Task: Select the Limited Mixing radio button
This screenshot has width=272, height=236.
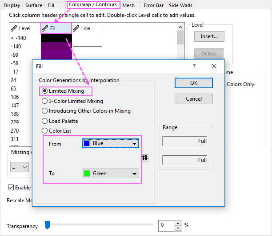Action: [x=44, y=91]
